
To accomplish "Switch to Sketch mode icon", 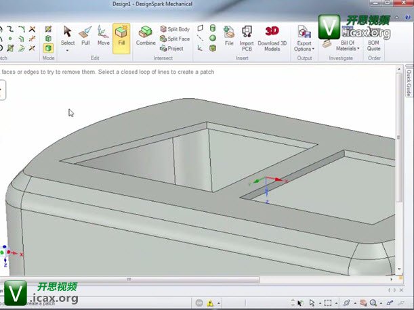I will 48,28.
